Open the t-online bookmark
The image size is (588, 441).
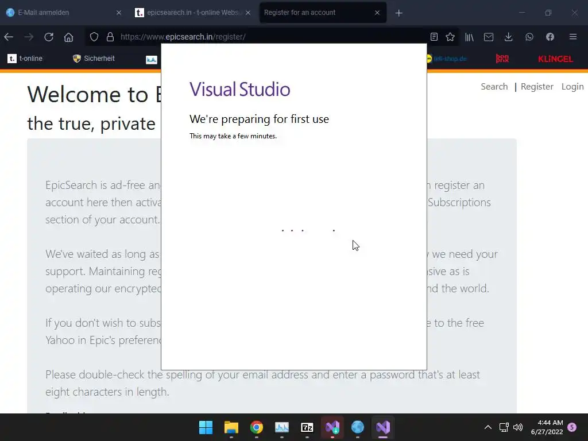(x=25, y=59)
